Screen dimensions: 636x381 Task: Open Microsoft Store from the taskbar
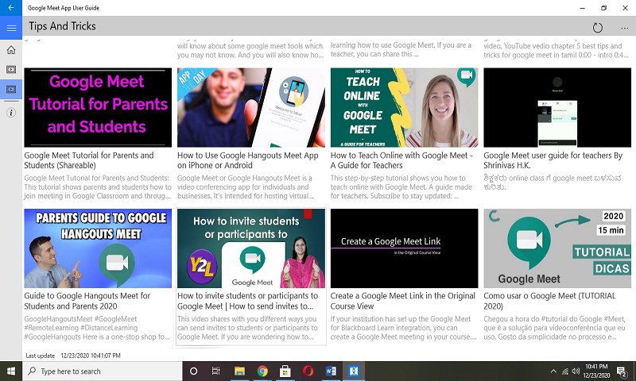point(285,371)
